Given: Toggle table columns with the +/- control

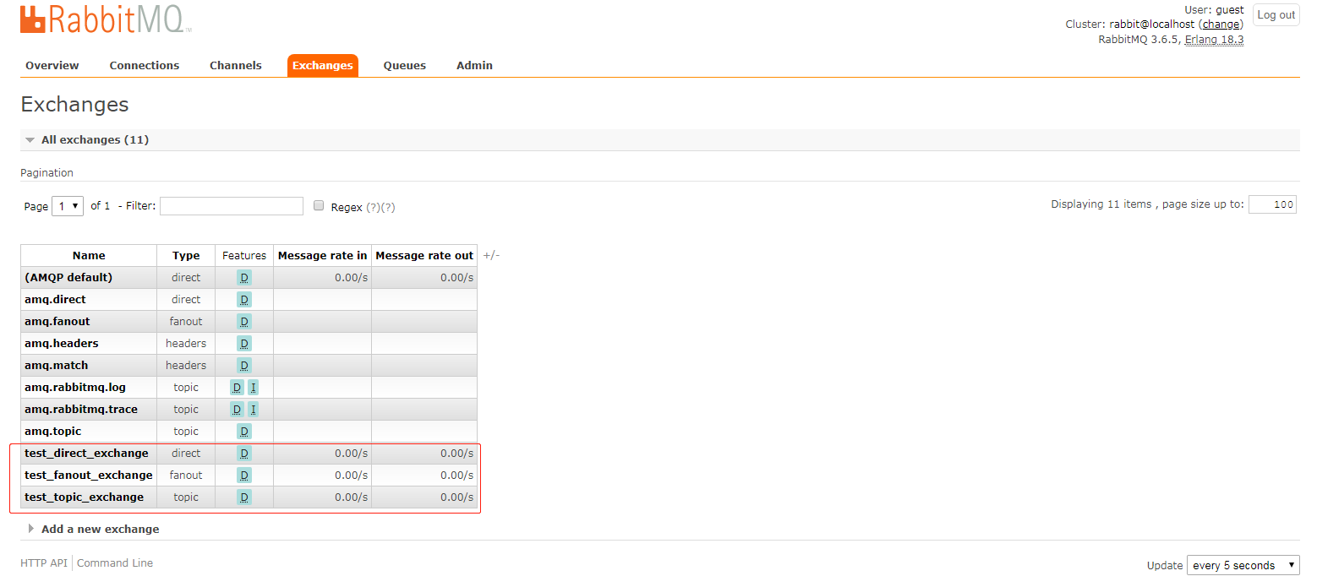Looking at the screenshot, I should [491, 255].
